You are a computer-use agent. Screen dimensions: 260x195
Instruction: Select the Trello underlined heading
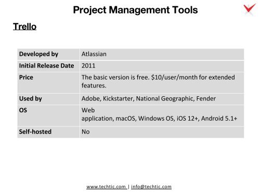pyautogui.click(x=25, y=27)
